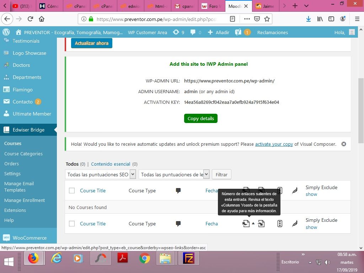Sort by comments bubble in top header row
This screenshot has height=273, width=364.
pos(178,191)
